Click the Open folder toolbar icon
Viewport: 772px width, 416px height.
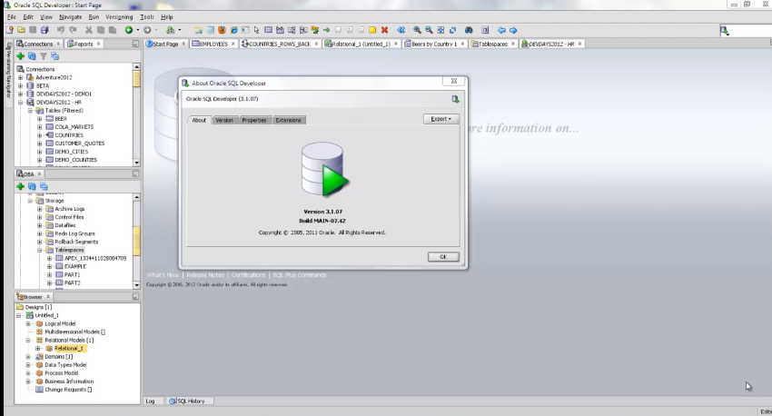coord(21,30)
